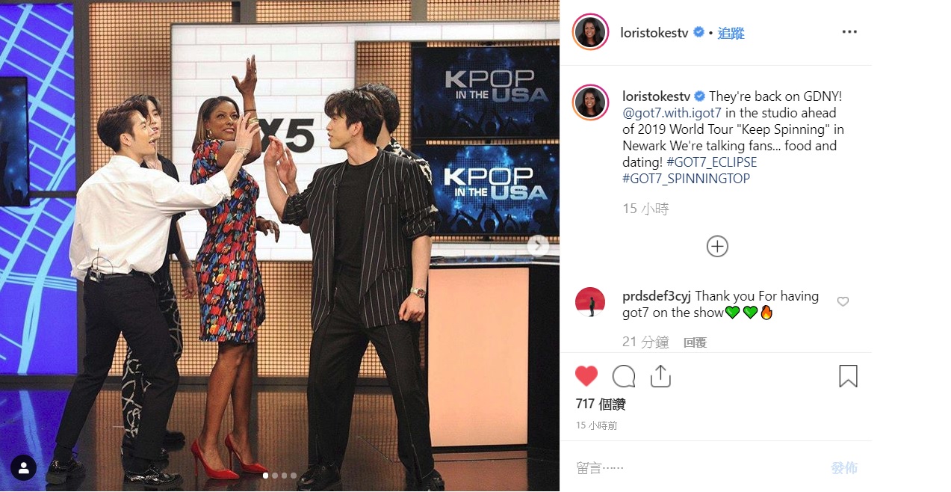Screen dimensions: 951x492
Task: Save the post with the bookmark icon
Action: click(x=848, y=376)
